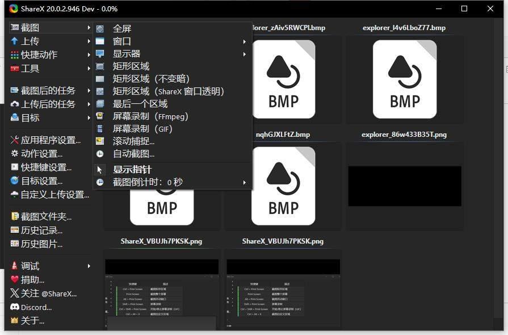Click the 历史图片 image history icon

15,244
